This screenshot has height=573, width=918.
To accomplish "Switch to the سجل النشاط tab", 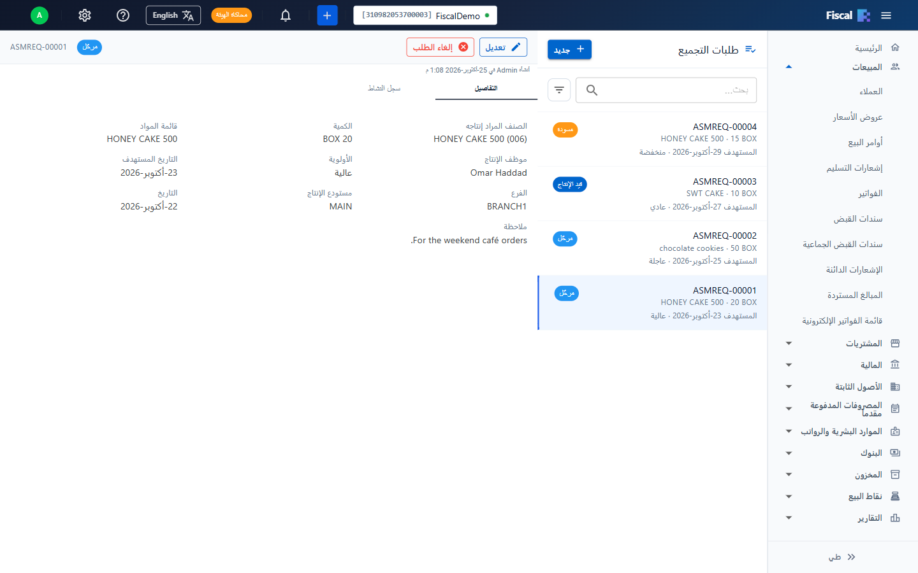I will [384, 88].
